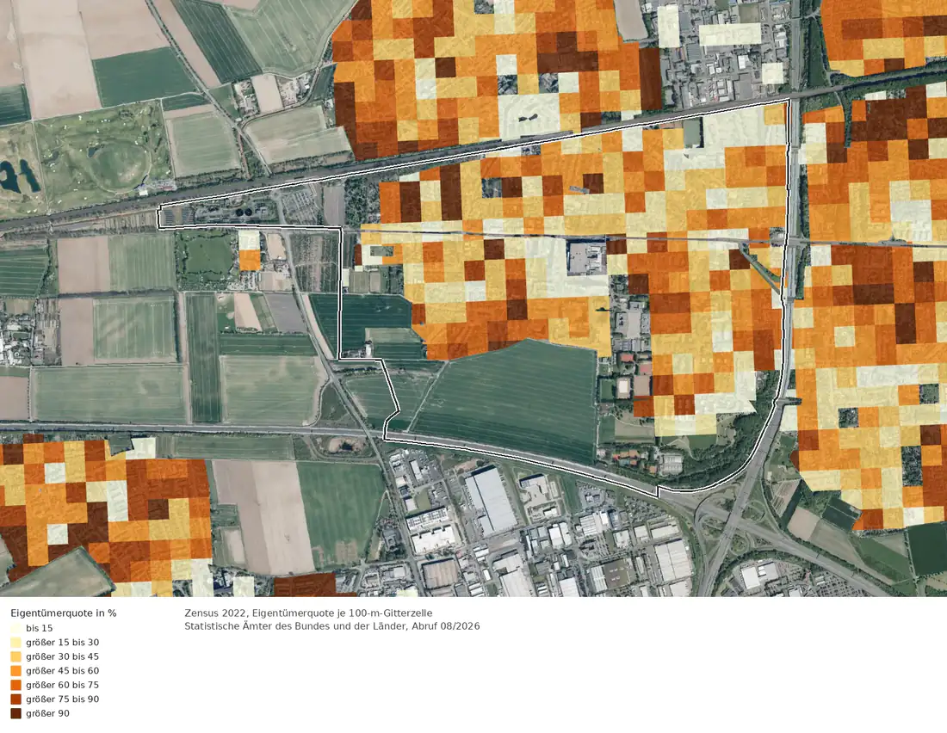Image resolution: width=947 pixels, height=733 pixels.
Task: Click the legend label 'bis 15'
Action: (40, 628)
